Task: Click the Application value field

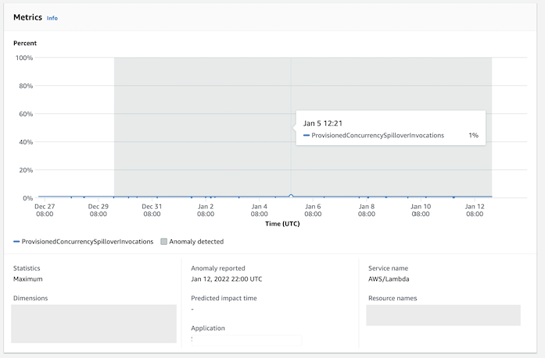Action: pyautogui.click(x=246, y=340)
